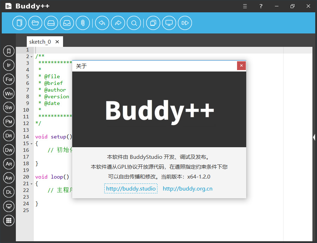Open help with the question mark
The width and height of the screenshot is (317, 243).
pyautogui.click(x=261, y=6)
